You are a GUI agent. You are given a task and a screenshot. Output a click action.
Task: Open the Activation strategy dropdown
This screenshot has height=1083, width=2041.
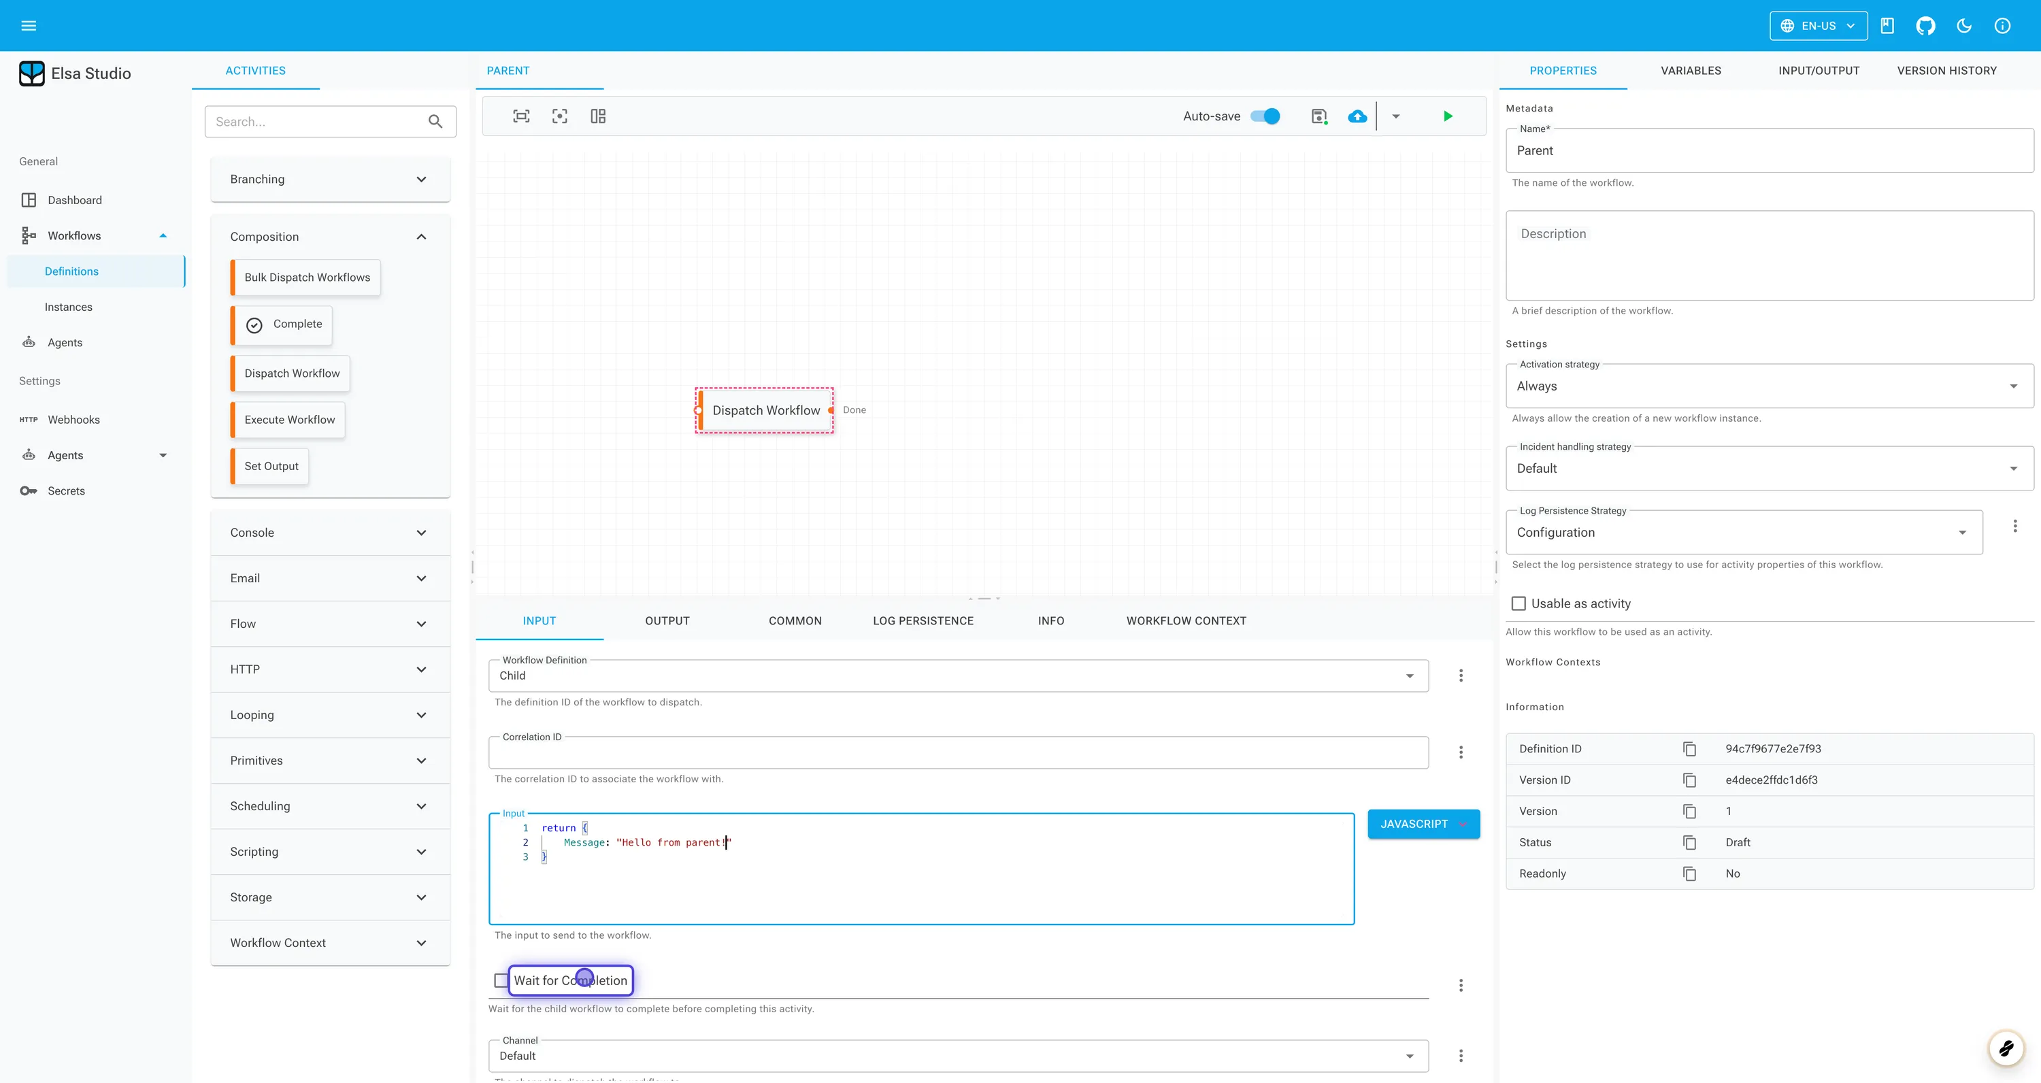1770,386
